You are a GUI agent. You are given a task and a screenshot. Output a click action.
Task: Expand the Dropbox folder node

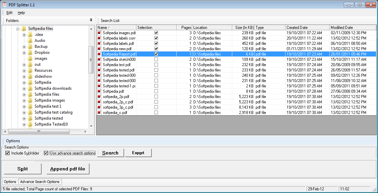[x=24, y=53]
